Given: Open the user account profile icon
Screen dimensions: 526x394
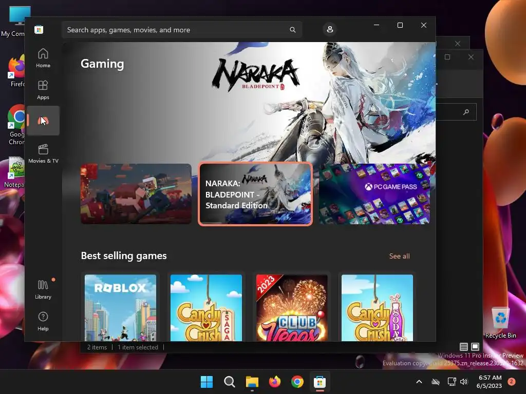Looking at the screenshot, I should pos(330,29).
